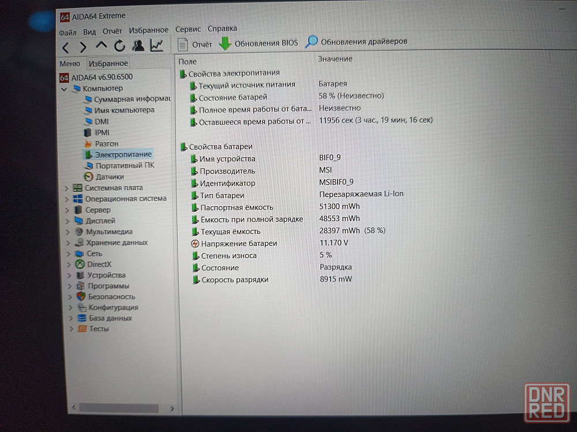Select the IPMI tree item
Screen dimensions: 577x432
97,132
